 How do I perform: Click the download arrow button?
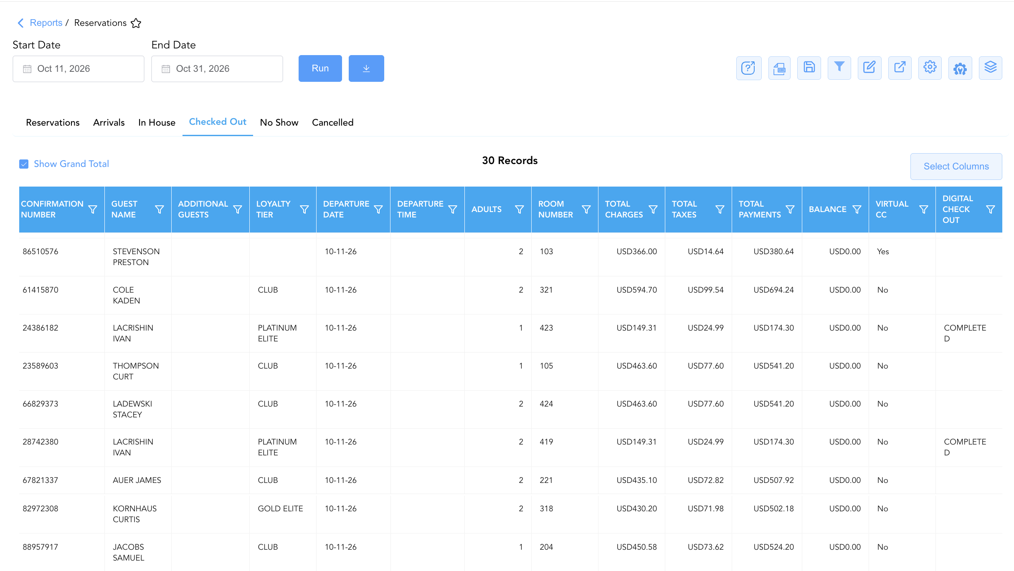[366, 68]
